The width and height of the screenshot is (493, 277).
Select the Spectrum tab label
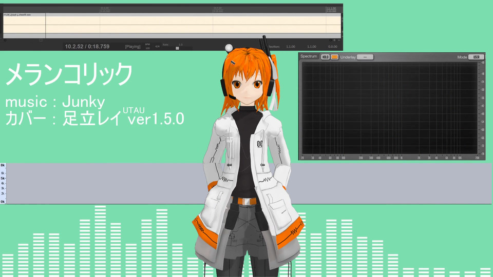309,56
